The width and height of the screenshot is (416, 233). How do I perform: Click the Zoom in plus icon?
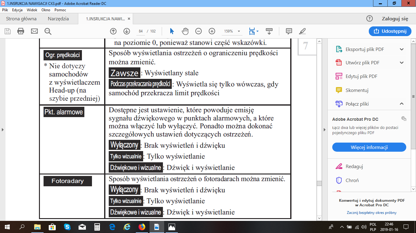pyautogui.click(x=212, y=31)
